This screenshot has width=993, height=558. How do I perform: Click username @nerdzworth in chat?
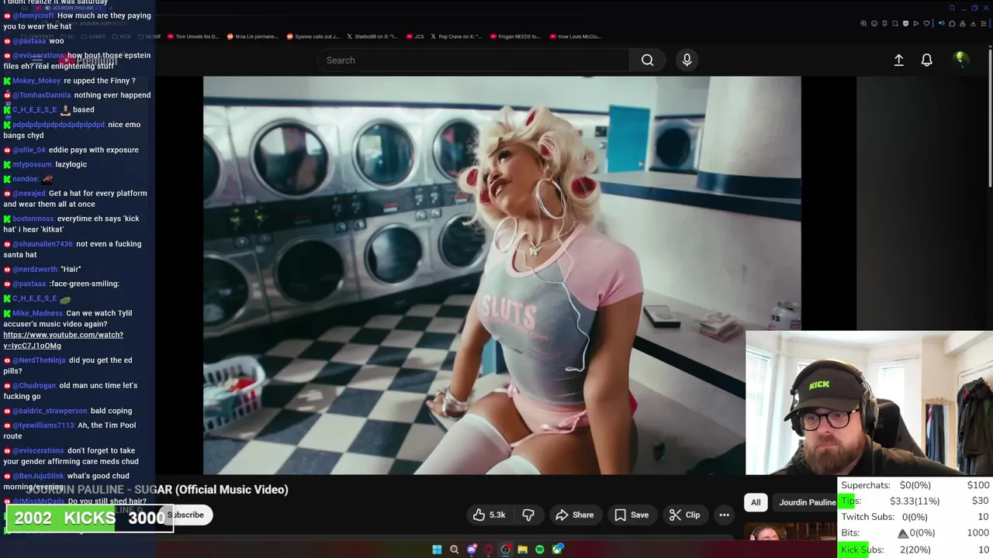click(35, 269)
